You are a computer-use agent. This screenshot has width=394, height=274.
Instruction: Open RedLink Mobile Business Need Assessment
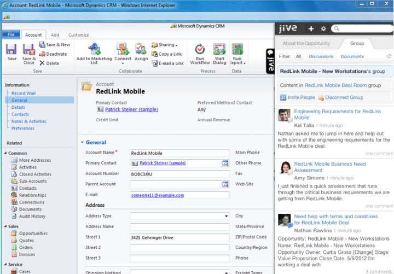click(x=329, y=167)
